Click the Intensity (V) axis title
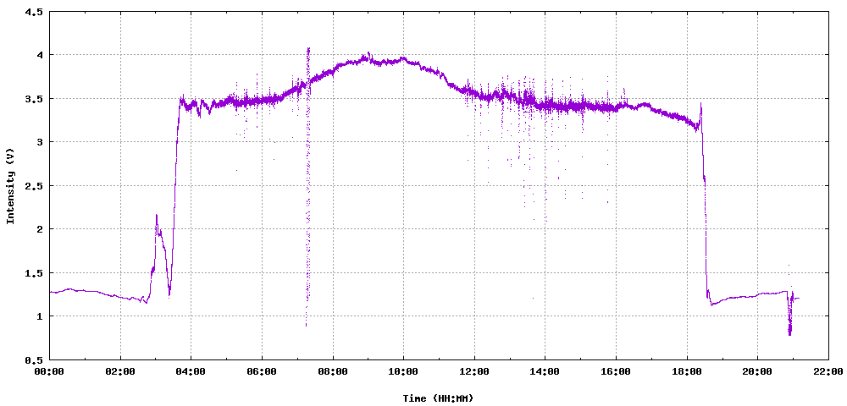The width and height of the screenshot is (847, 406). pyautogui.click(x=9, y=186)
